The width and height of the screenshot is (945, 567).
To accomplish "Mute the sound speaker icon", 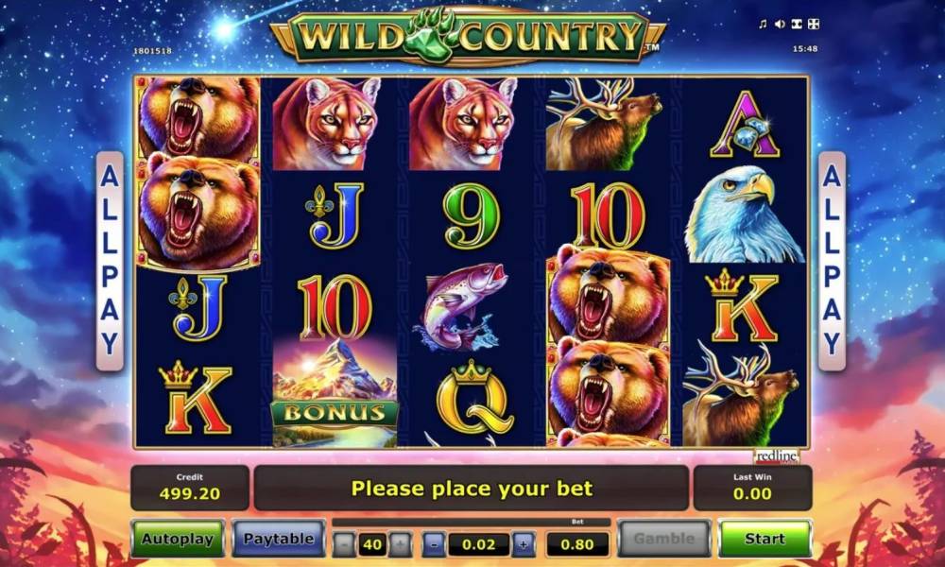I will point(780,24).
